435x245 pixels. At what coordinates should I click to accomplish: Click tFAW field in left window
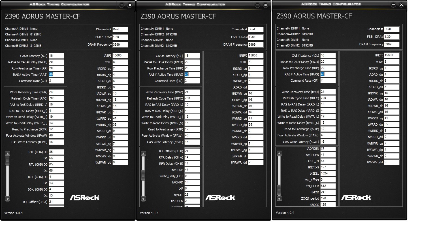tap(56, 136)
